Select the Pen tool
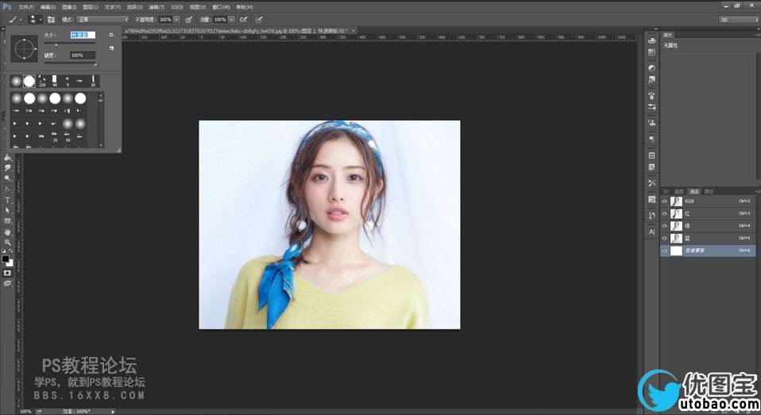This screenshot has height=415, width=761. coord(7,189)
